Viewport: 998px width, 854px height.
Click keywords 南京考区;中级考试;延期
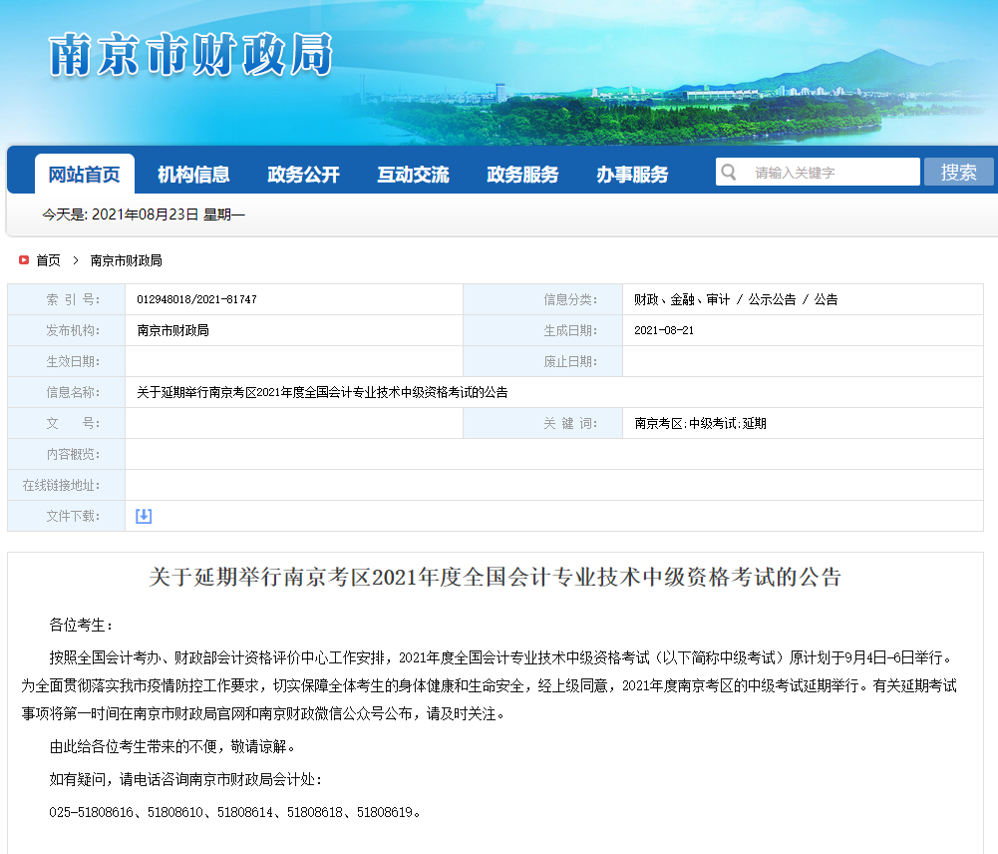tap(700, 423)
